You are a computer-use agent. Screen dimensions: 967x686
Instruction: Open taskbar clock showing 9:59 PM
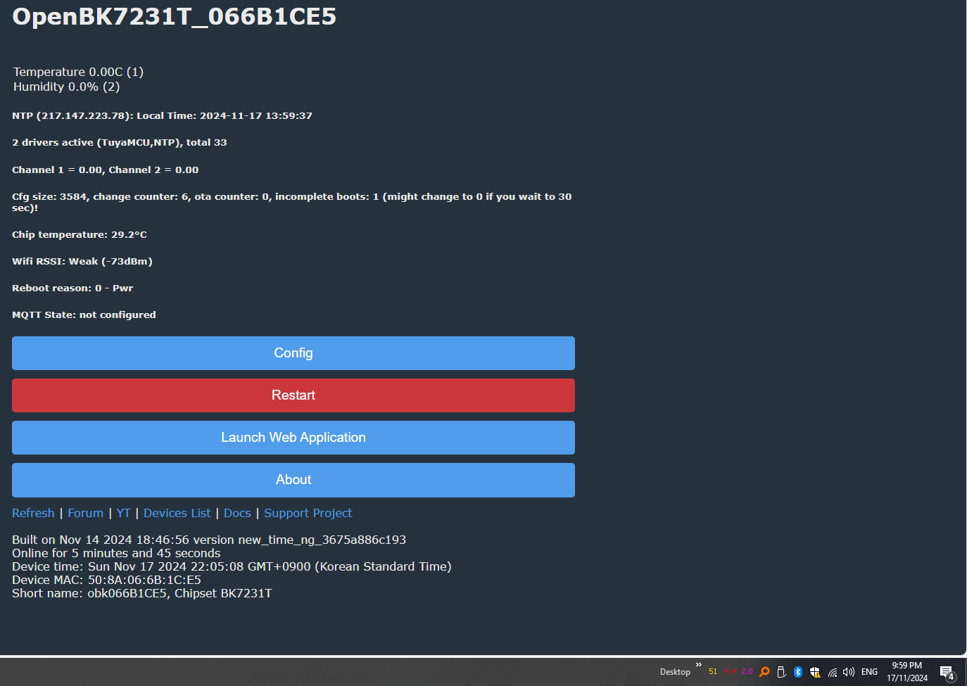[907, 672]
